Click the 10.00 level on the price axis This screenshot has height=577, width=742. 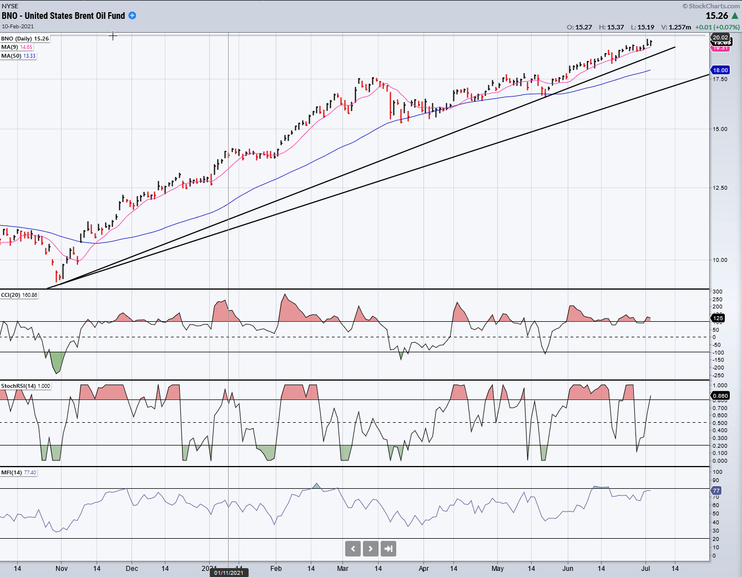pos(720,260)
